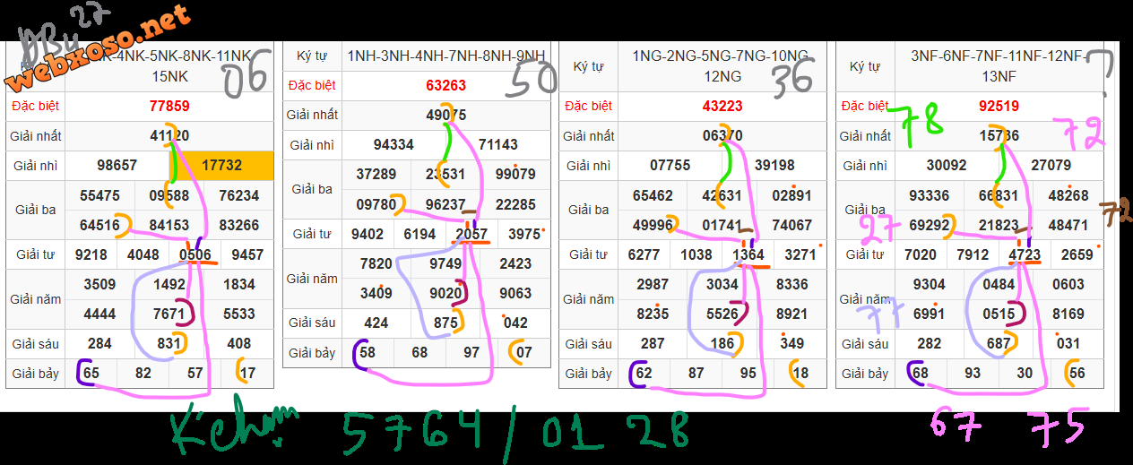Select the code row 1NH-3NH-4NH-7NH-8NH-9NH
The image size is (1133, 465).
coord(445,56)
